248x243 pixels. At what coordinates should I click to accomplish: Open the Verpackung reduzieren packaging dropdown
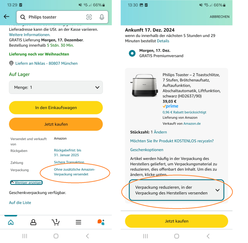click(x=177, y=190)
